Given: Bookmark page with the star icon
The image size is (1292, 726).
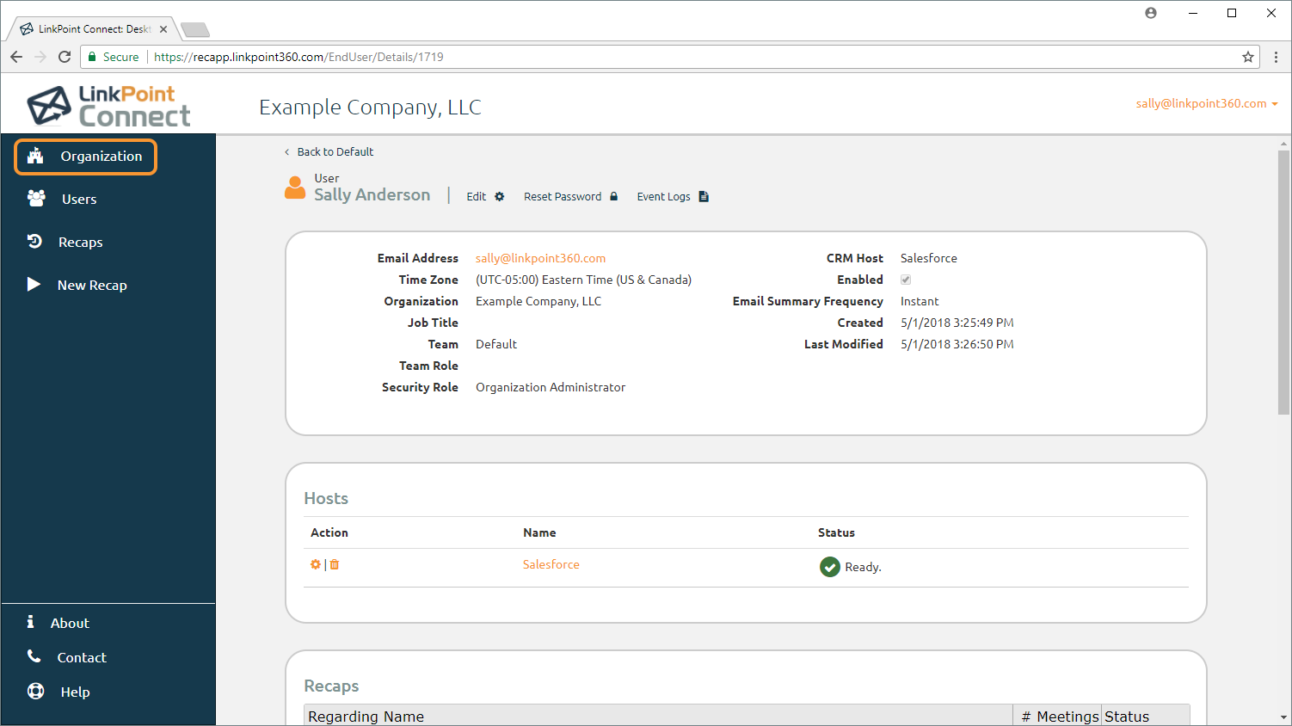Looking at the screenshot, I should [x=1247, y=57].
